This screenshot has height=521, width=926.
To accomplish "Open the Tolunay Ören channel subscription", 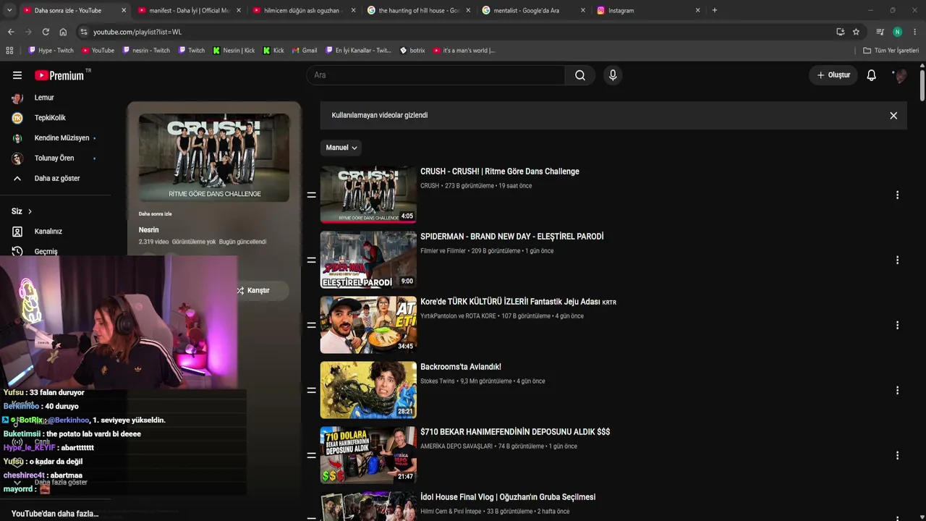I will 55,158.
